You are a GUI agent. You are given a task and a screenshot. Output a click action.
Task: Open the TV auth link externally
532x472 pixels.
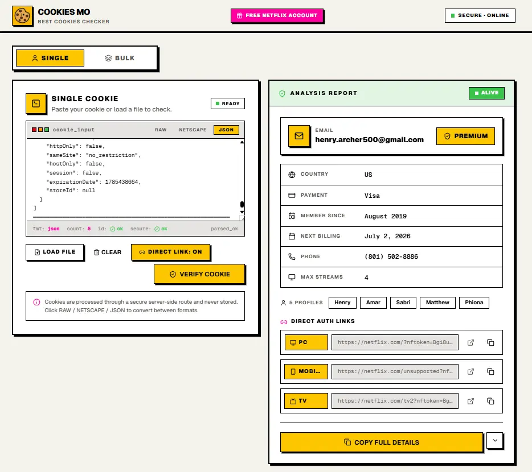click(470, 401)
